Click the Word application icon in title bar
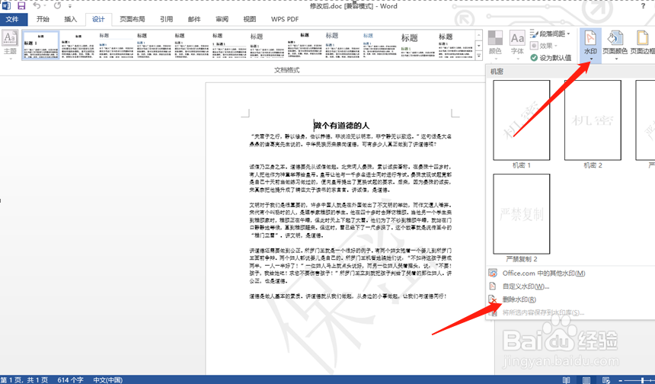Image resolution: width=655 pixels, height=384 pixels. tap(6, 5)
